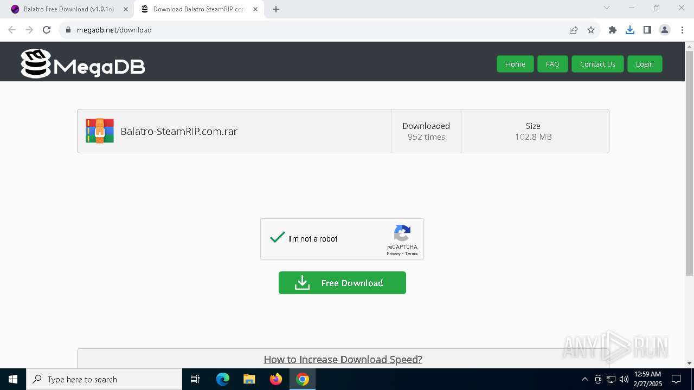Open the network icon in system tray
Screen dimensions: 694x390
coord(611,379)
